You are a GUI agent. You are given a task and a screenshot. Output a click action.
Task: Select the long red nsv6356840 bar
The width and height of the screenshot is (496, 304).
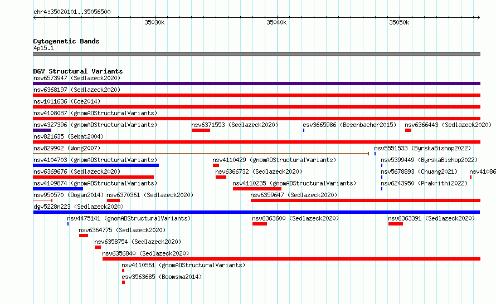pyautogui.click(x=291, y=259)
